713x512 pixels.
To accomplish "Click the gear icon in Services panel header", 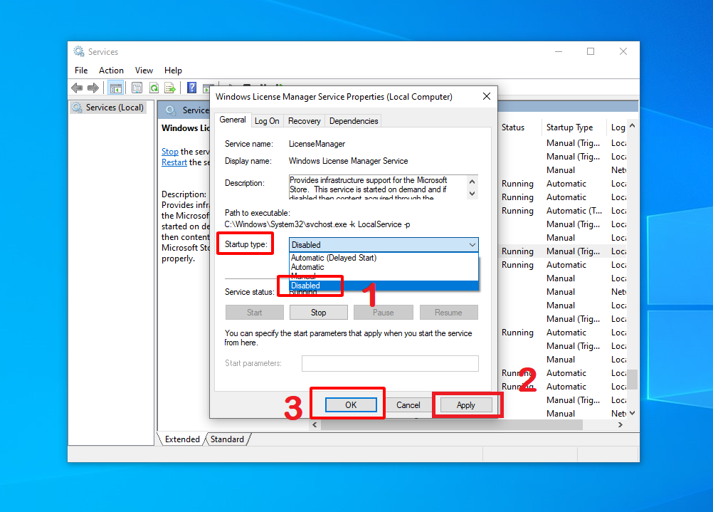I will 171,110.
